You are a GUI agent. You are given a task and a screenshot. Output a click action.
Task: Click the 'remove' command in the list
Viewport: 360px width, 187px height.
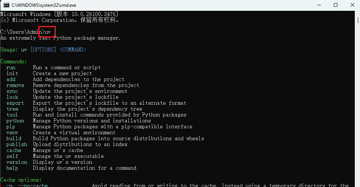tap(15, 86)
